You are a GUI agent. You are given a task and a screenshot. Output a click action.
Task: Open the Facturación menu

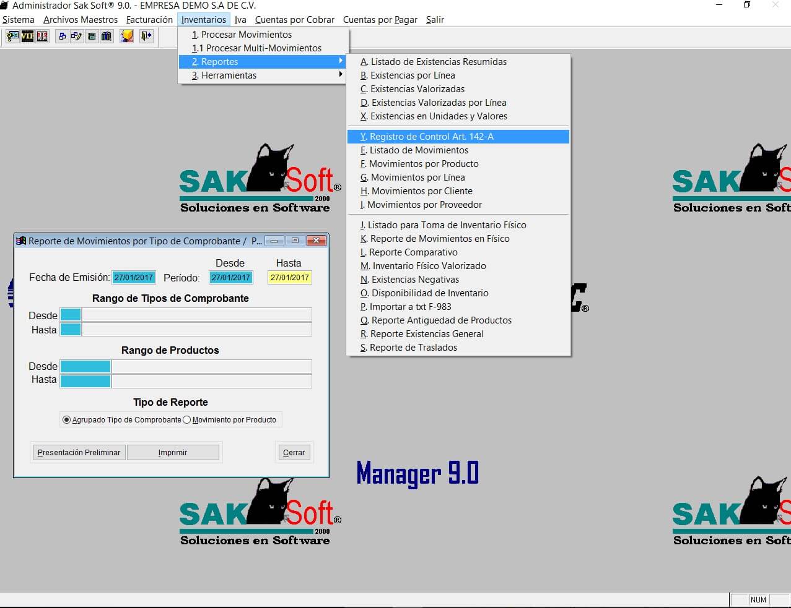149,20
